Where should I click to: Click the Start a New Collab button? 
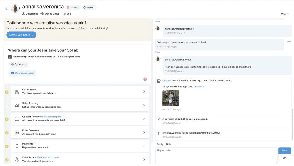point(21,35)
